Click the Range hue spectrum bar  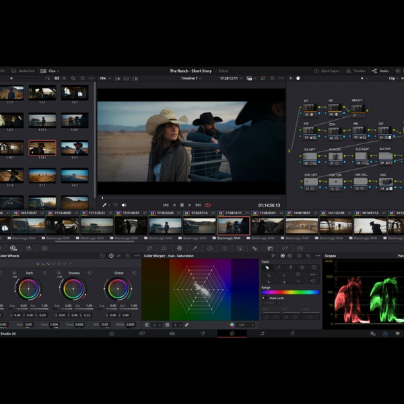coord(291,292)
